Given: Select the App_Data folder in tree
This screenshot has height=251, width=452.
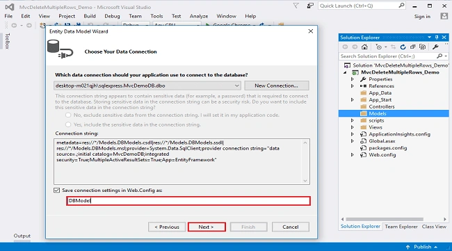Looking at the screenshot, I should (x=380, y=92).
